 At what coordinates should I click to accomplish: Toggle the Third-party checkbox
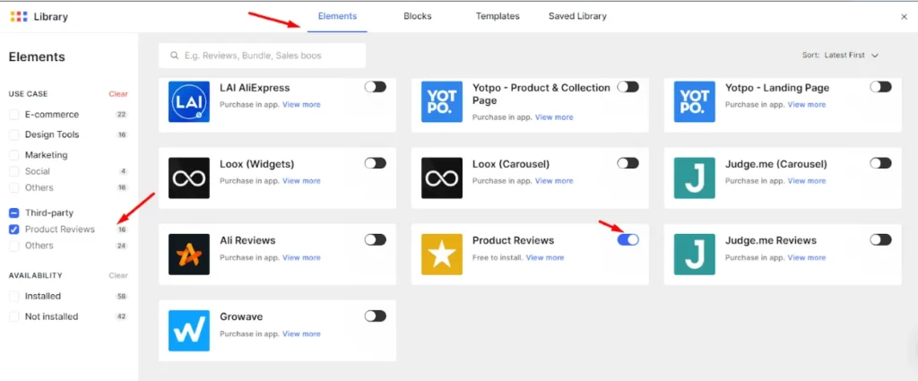click(14, 213)
